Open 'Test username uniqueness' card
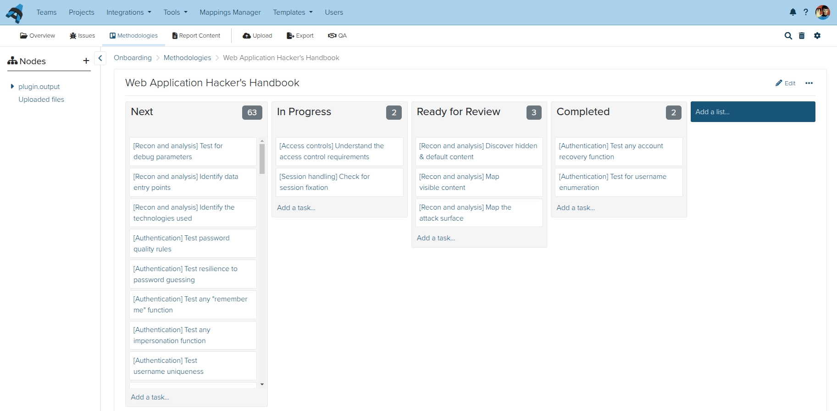This screenshot has width=837, height=411. (x=193, y=366)
